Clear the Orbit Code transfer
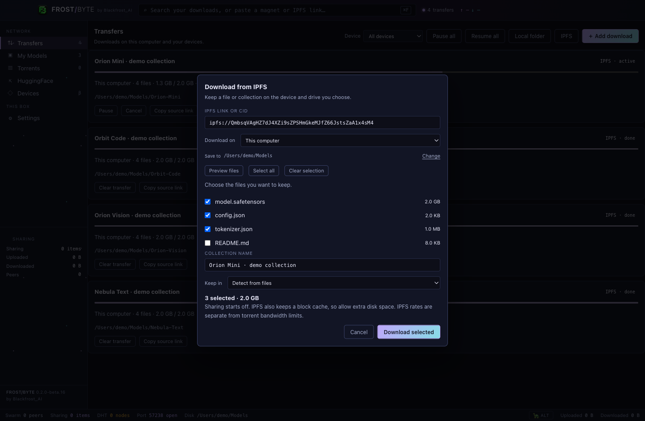Viewport: 645px width, 421px height. pos(115,188)
